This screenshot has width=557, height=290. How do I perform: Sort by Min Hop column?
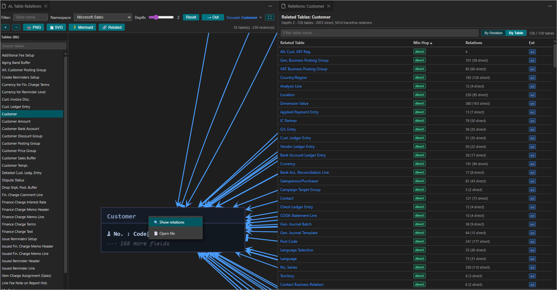tap(423, 43)
